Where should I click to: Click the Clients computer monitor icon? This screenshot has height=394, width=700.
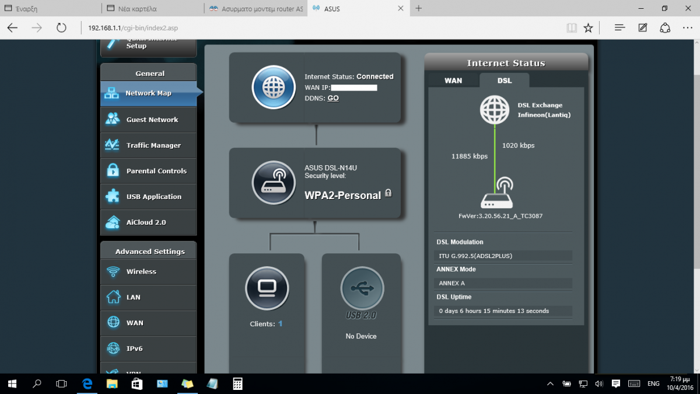tap(267, 288)
